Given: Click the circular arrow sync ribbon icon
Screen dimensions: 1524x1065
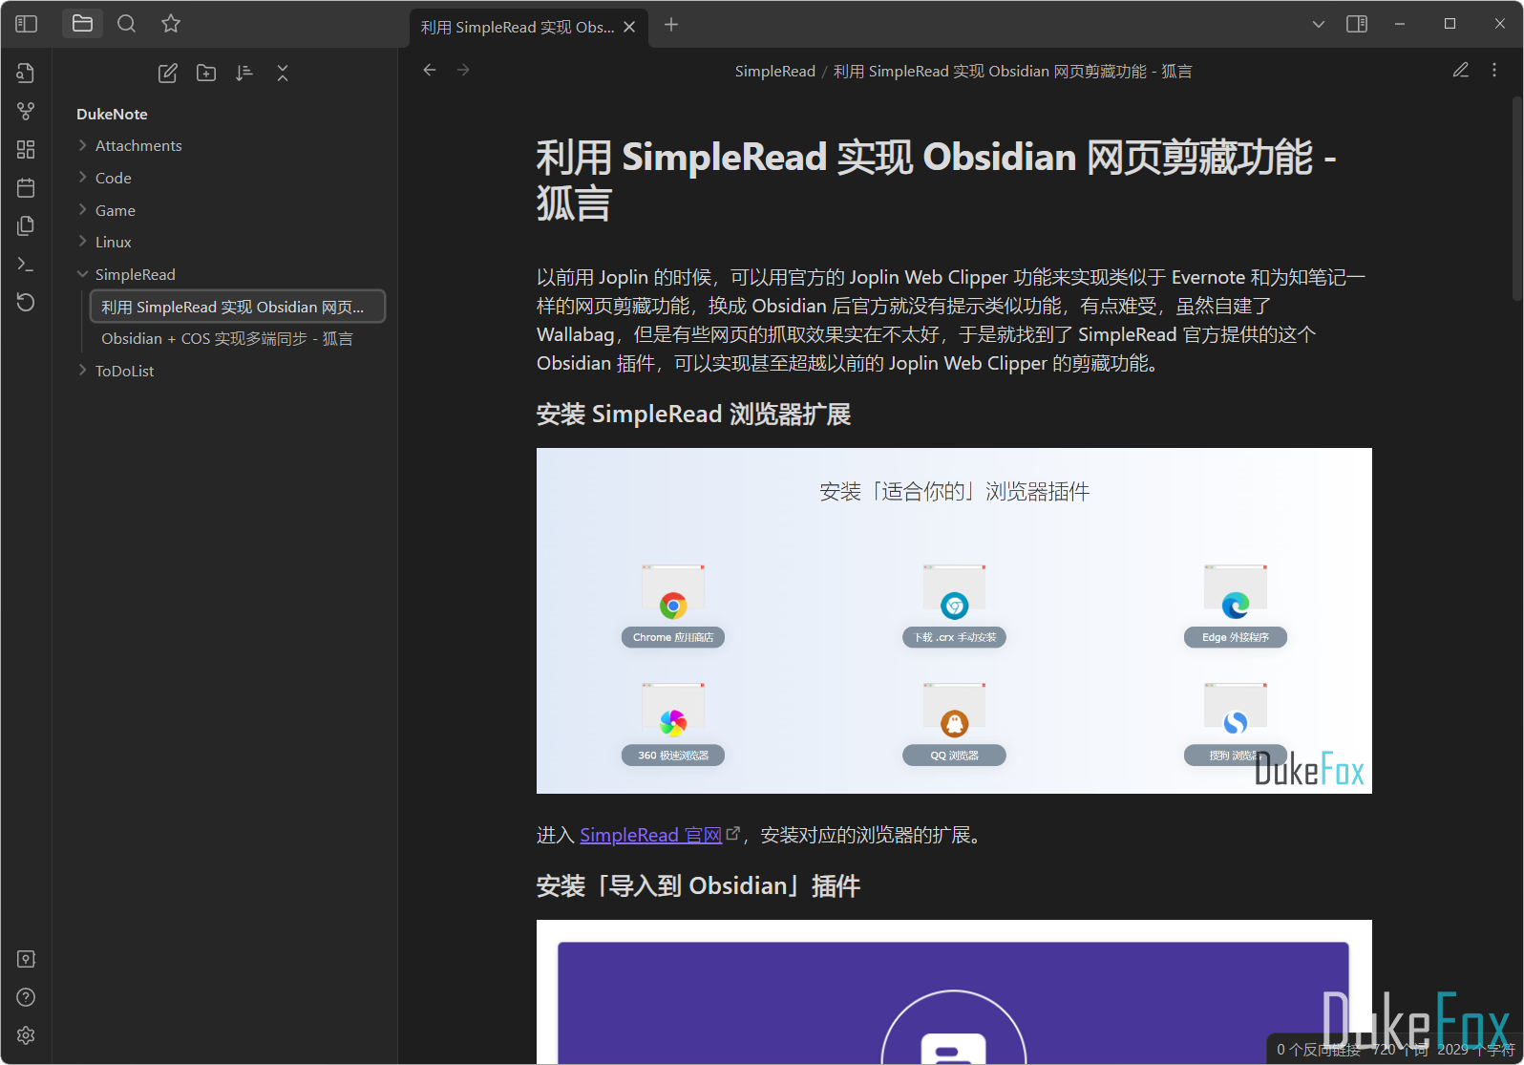Looking at the screenshot, I should click(x=26, y=302).
